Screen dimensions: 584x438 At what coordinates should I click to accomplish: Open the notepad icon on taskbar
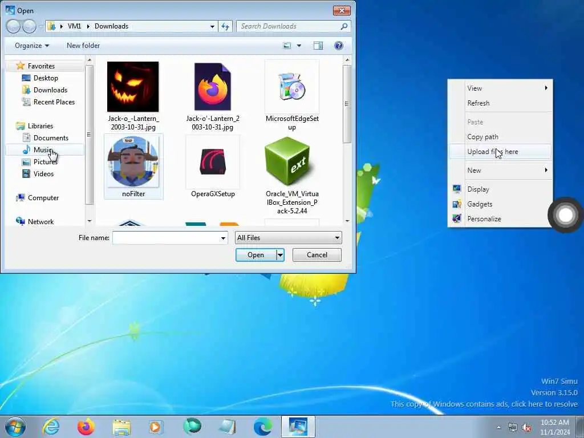[227, 427]
